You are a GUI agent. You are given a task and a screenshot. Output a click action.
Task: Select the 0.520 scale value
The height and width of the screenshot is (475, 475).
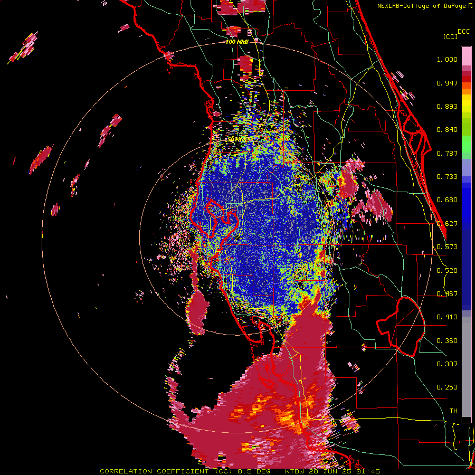pyautogui.click(x=447, y=271)
